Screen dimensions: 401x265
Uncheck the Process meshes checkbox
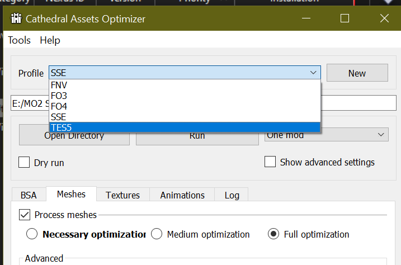(x=25, y=215)
